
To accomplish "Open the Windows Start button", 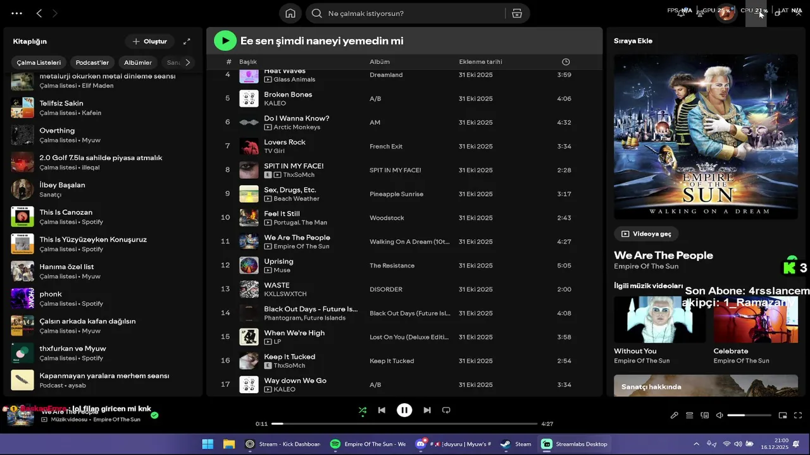I will (x=208, y=444).
